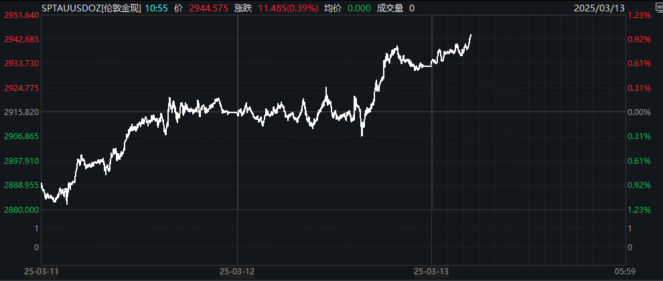The width and height of the screenshot is (663, 281).
Task: Select the SPTAUUSDOZ ticker symbol label
Action: pyautogui.click(x=72, y=8)
